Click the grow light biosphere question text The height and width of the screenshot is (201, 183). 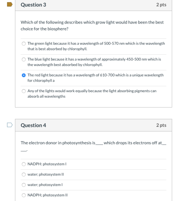(92, 25)
